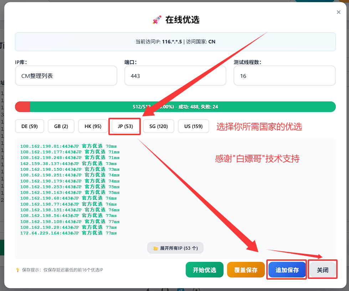Click the lightbulb icon beside 保存提示

pyautogui.click(x=18, y=270)
